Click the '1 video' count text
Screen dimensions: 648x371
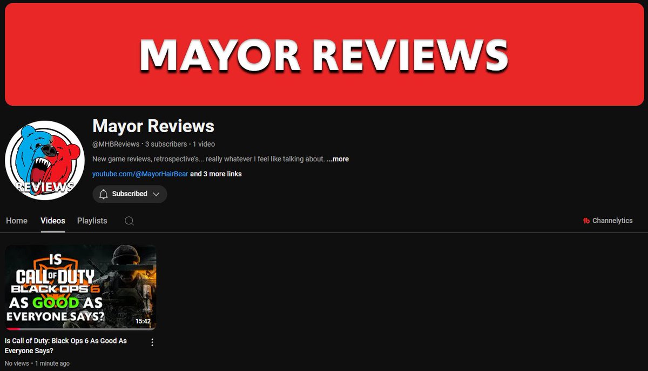coord(204,145)
